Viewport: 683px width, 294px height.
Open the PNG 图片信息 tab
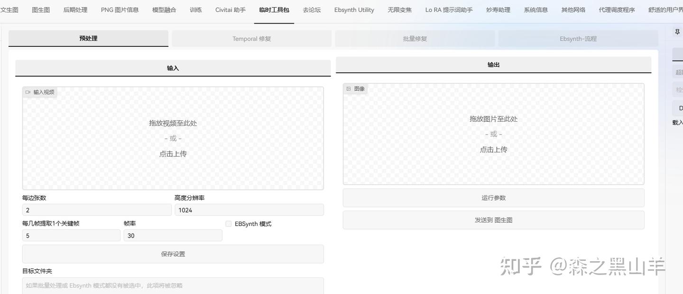click(x=120, y=9)
